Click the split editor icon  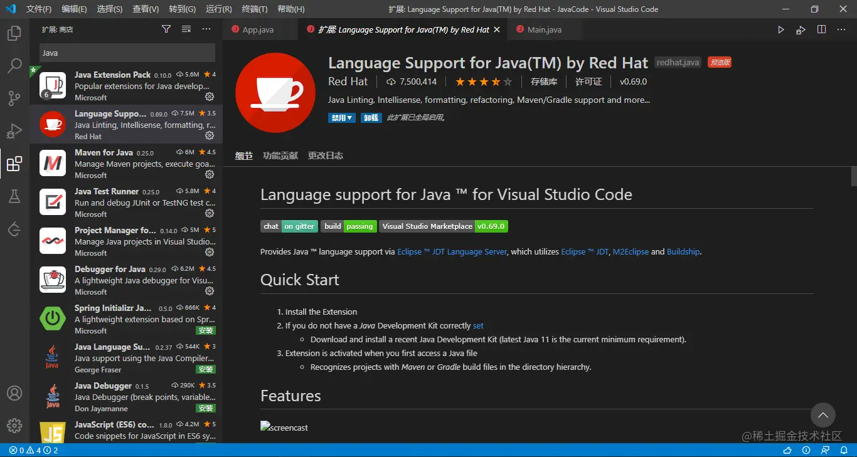tap(822, 29)
